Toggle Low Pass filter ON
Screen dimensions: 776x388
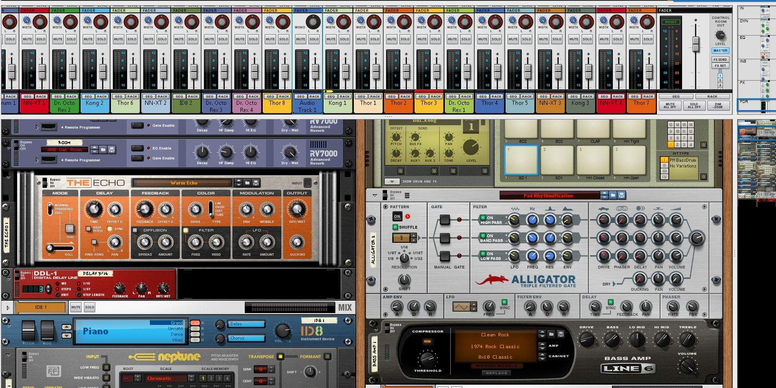tap(482, 254)
